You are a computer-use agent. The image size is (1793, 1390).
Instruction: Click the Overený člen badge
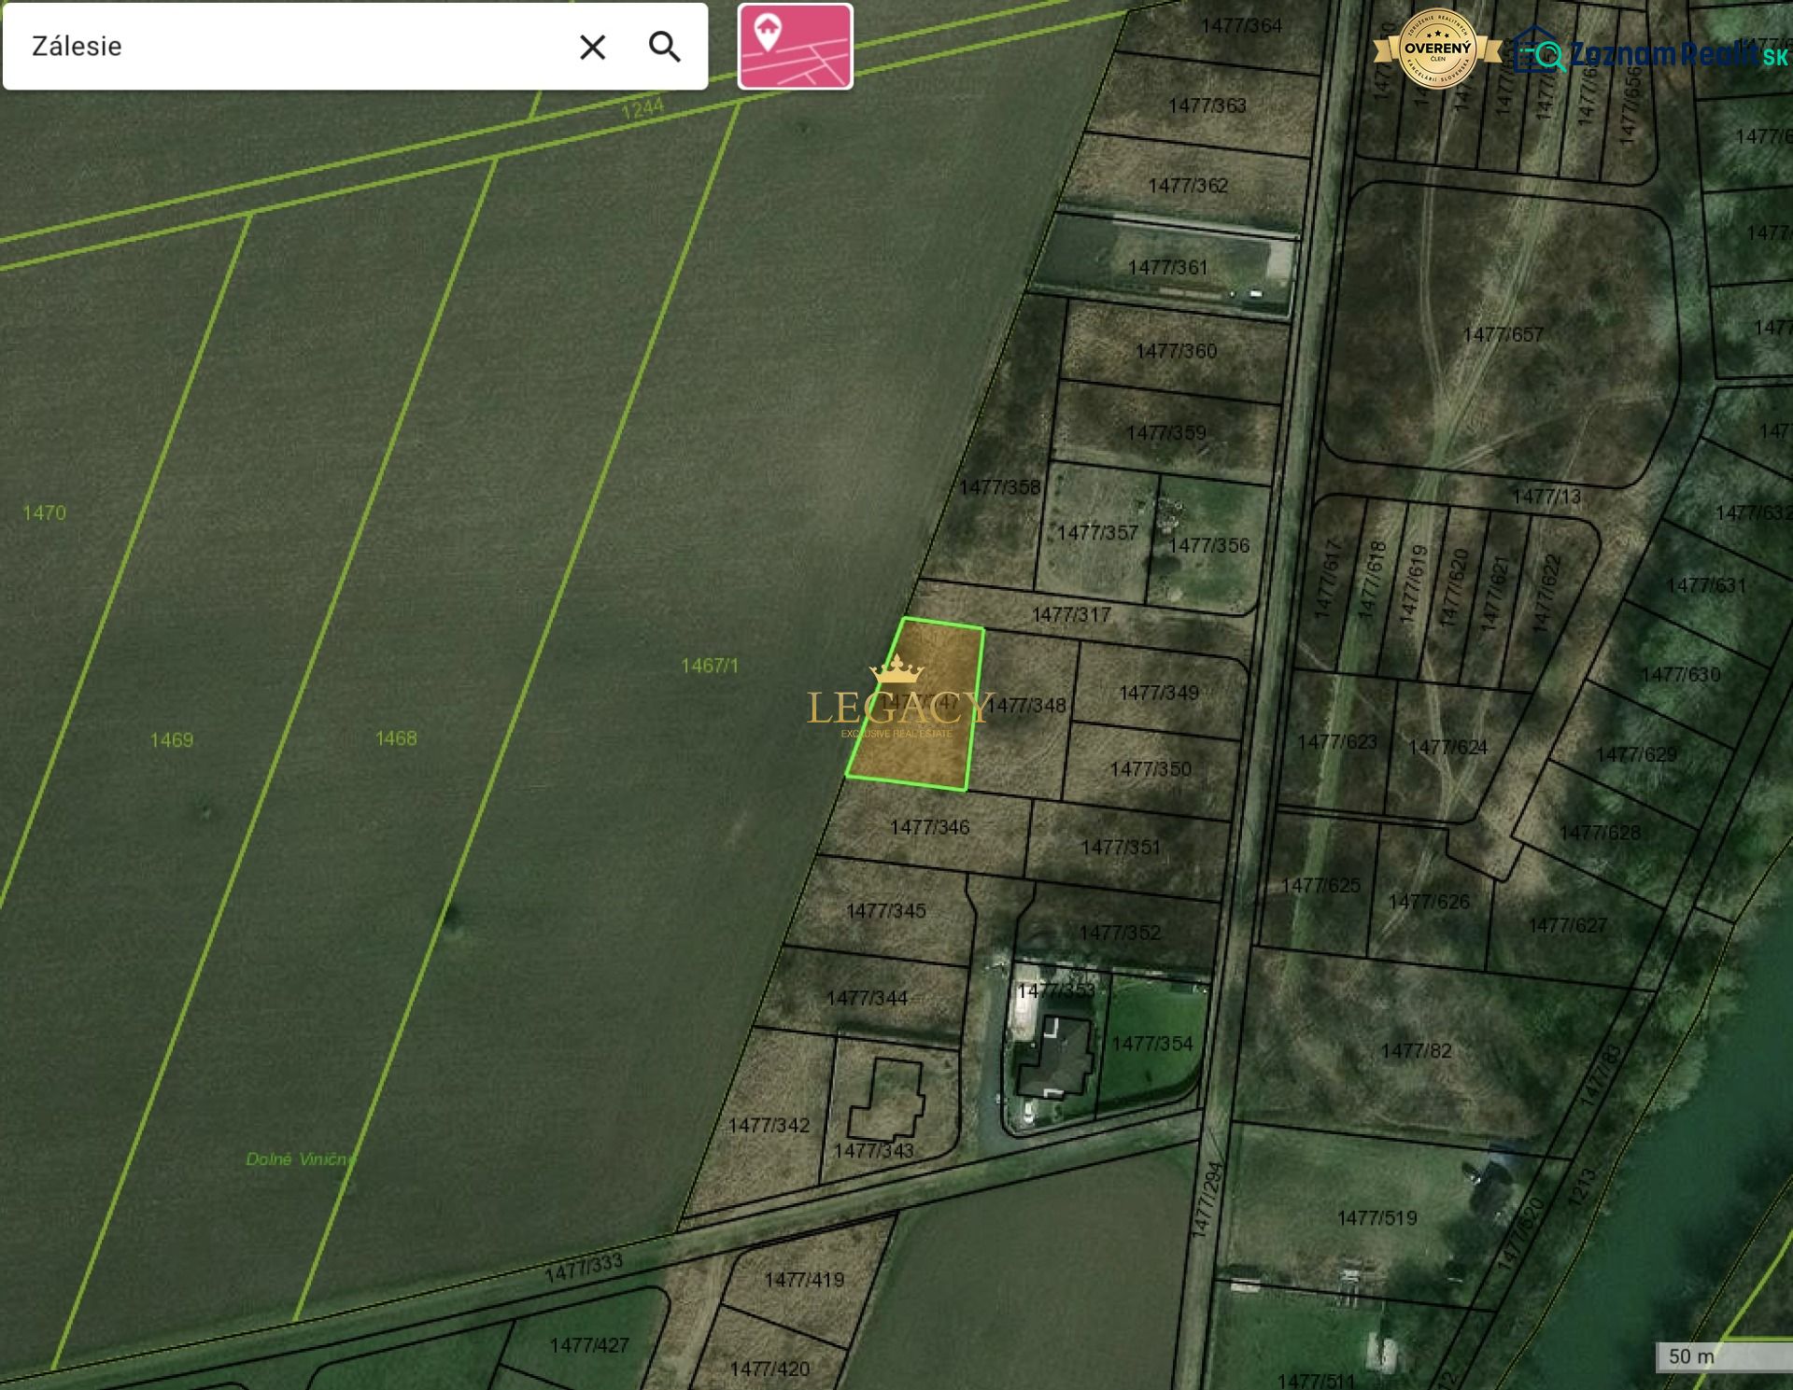point(1437,49)
